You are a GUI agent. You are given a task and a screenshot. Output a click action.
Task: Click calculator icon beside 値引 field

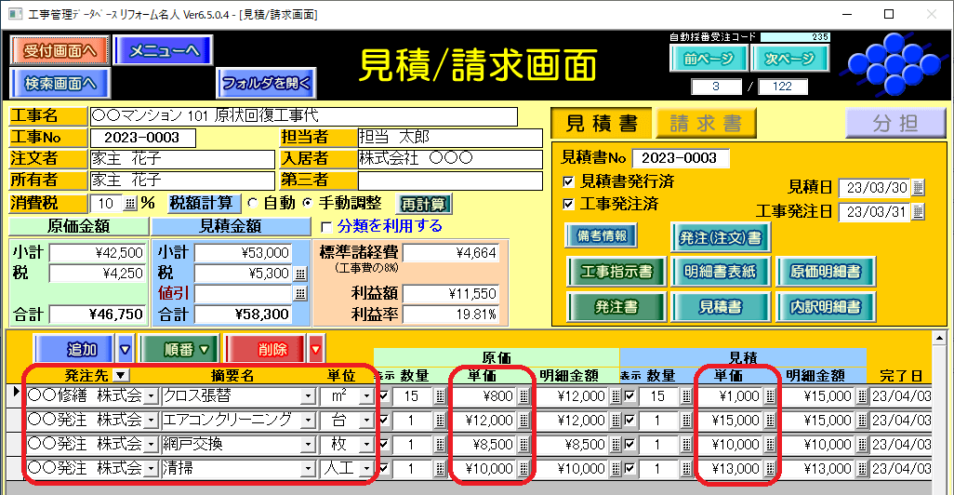[x=299, y=293]
